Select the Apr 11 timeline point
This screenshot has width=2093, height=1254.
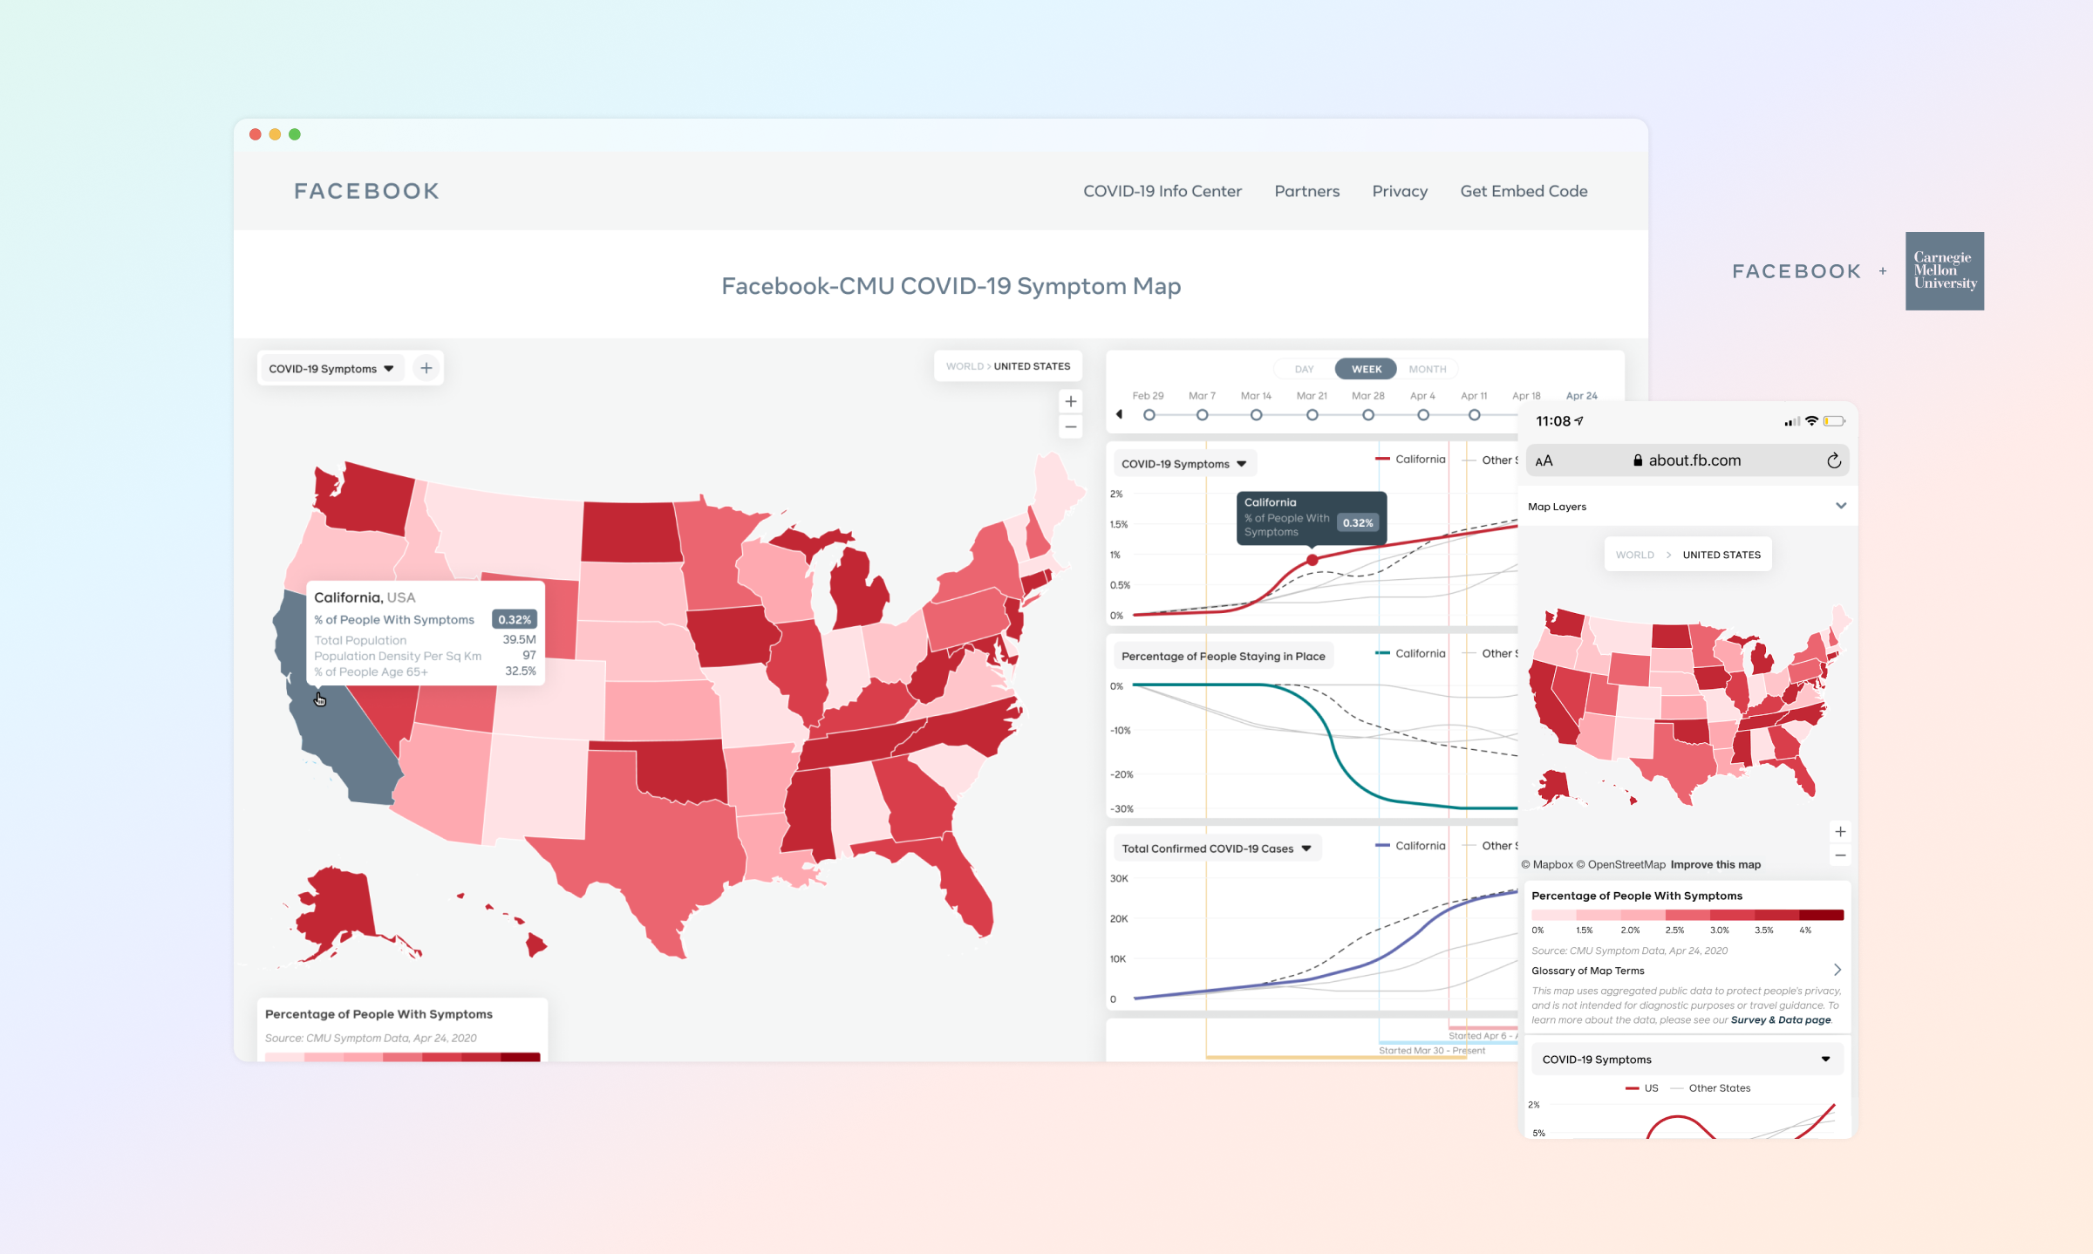coord(1474,415)
